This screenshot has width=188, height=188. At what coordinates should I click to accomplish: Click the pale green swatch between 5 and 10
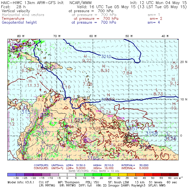(x=80, y=175)
